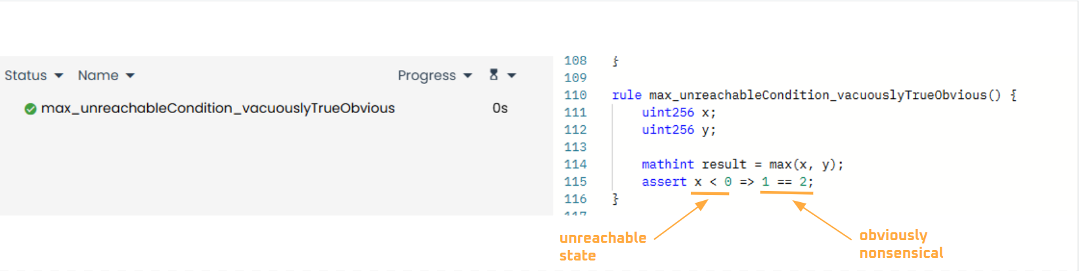Expand the Progress column dropdown arrow
1079x271 pixels.
(468, 76)
